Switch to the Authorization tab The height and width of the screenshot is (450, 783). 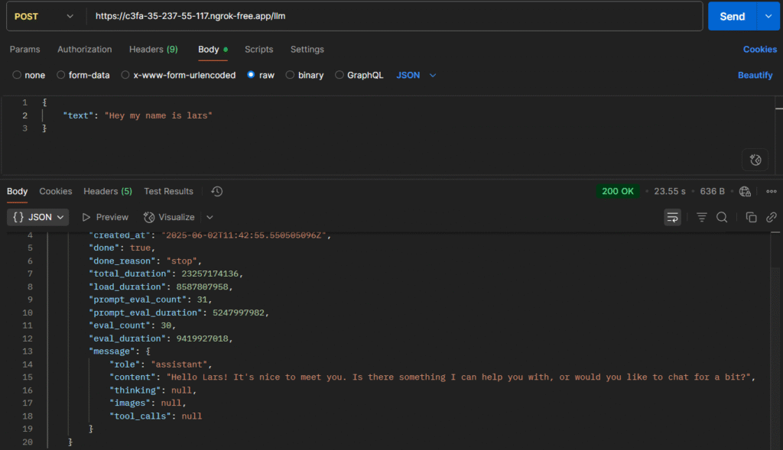pyautogui.click(x=84, y=50)
